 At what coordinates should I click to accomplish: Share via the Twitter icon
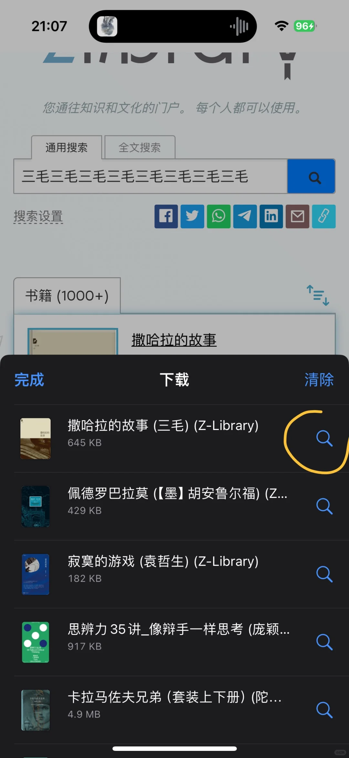pyautogui.click(x=192, y=216)
